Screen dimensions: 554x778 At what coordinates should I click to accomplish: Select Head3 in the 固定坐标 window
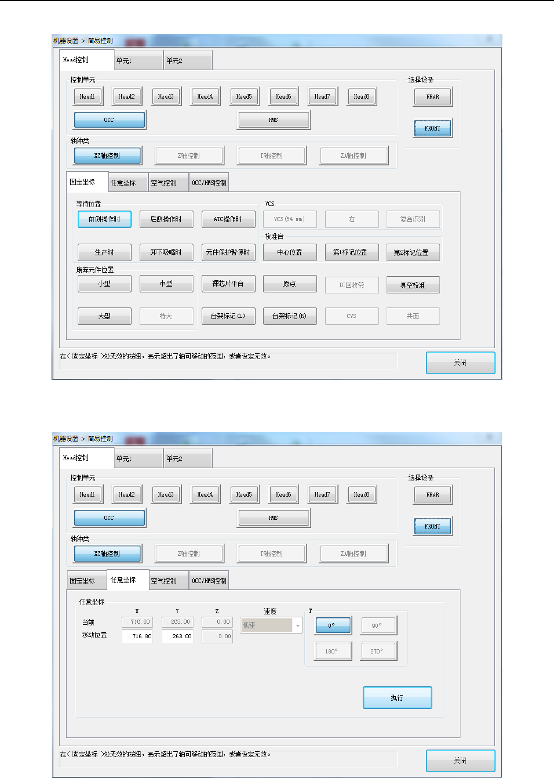(166, 96)
